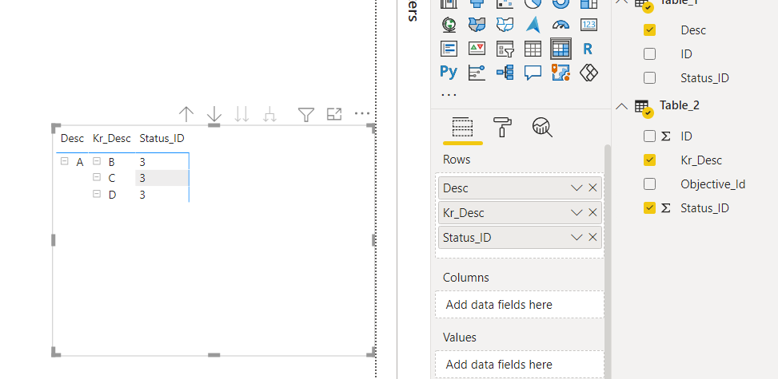Click the Kr_Desc column header
The image size is (778, 379).
[x=112, y=138]
